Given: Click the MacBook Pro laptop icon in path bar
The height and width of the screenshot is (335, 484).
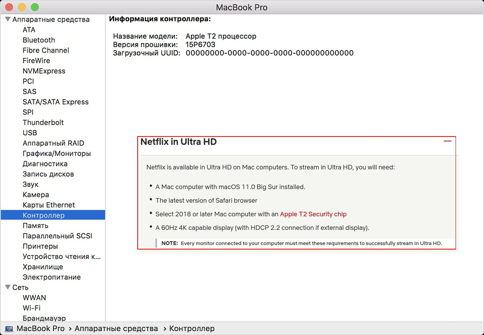Looking at the screenshot, I should click(9, 329).
